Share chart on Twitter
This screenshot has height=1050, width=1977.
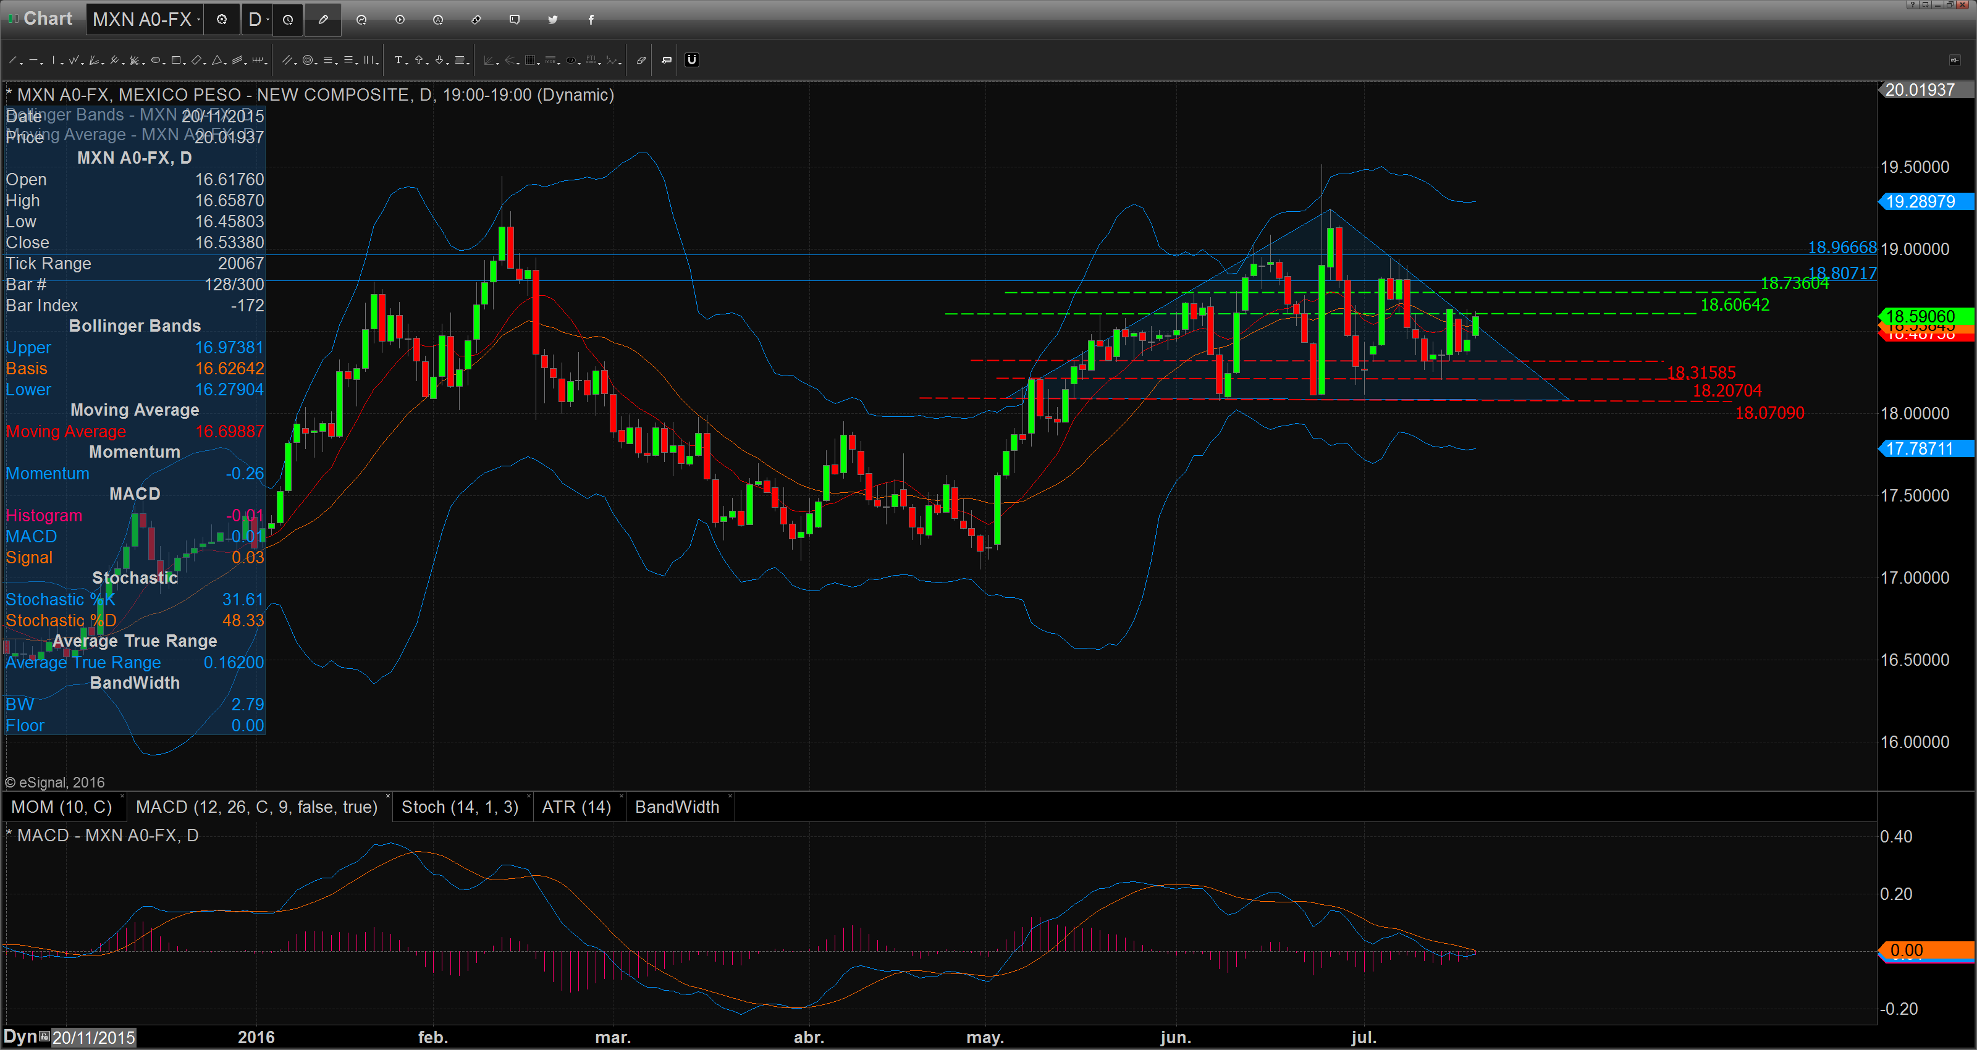pyautogui.click(x=552, y=20)
